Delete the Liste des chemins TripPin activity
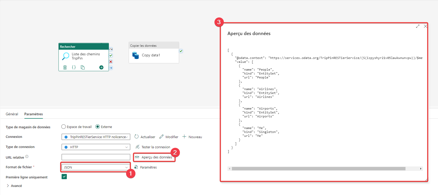This screenshot has width=438, height=195. [x=65, y=68]
